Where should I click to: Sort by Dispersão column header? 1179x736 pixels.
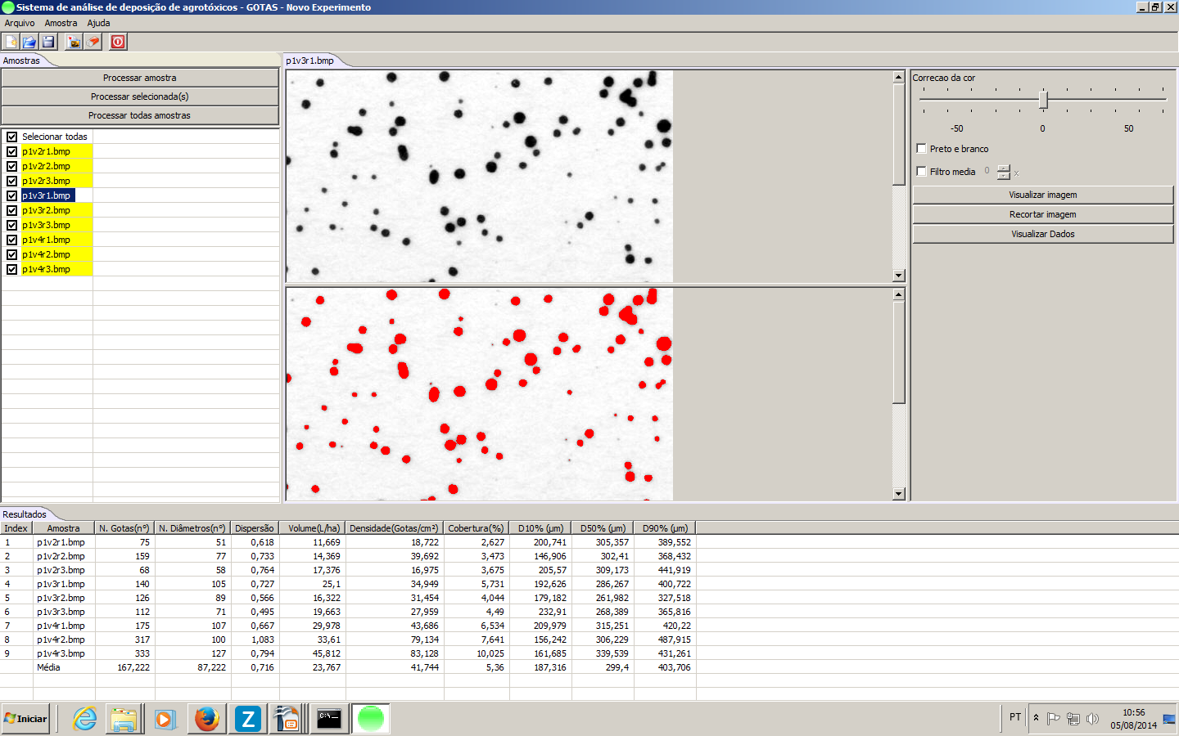coord(255,528)
